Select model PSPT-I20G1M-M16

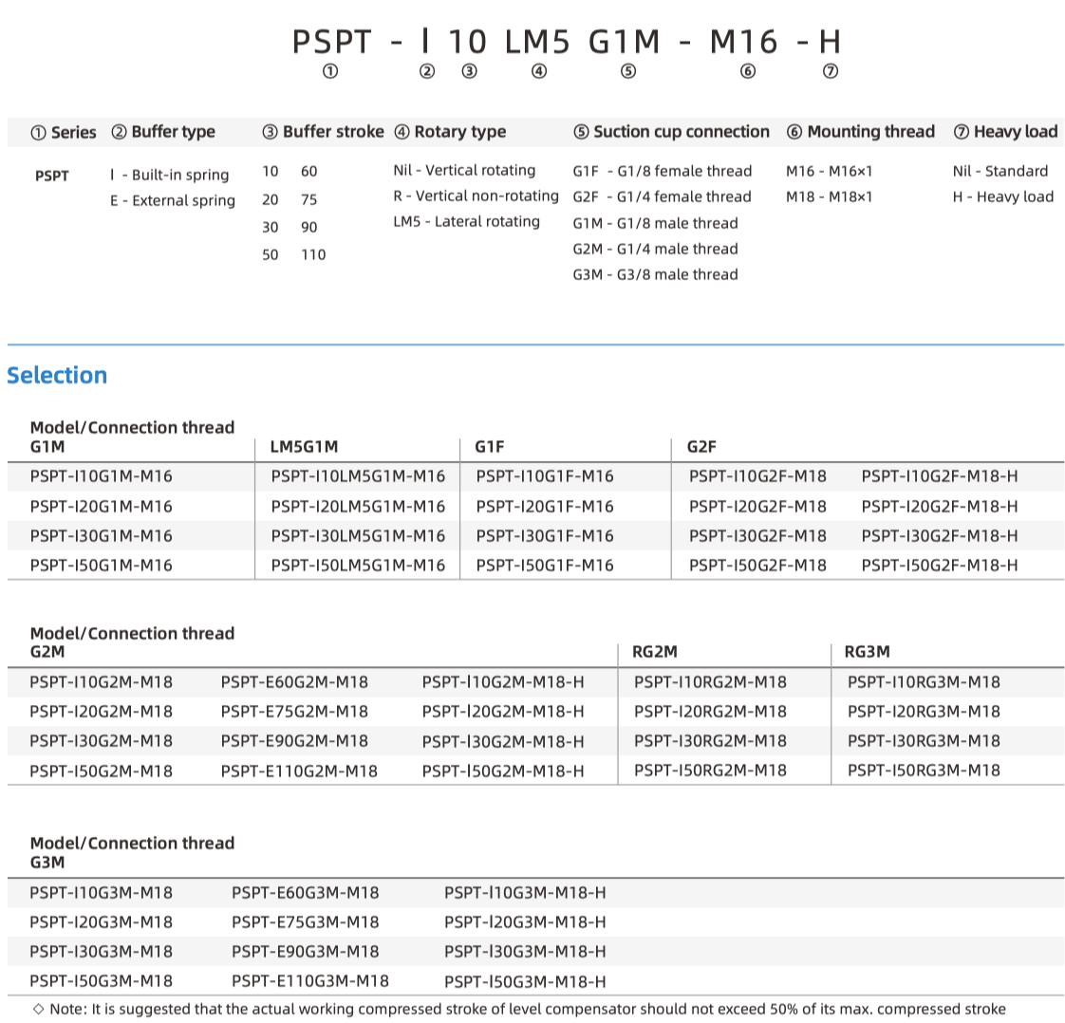tap(102, 507)
